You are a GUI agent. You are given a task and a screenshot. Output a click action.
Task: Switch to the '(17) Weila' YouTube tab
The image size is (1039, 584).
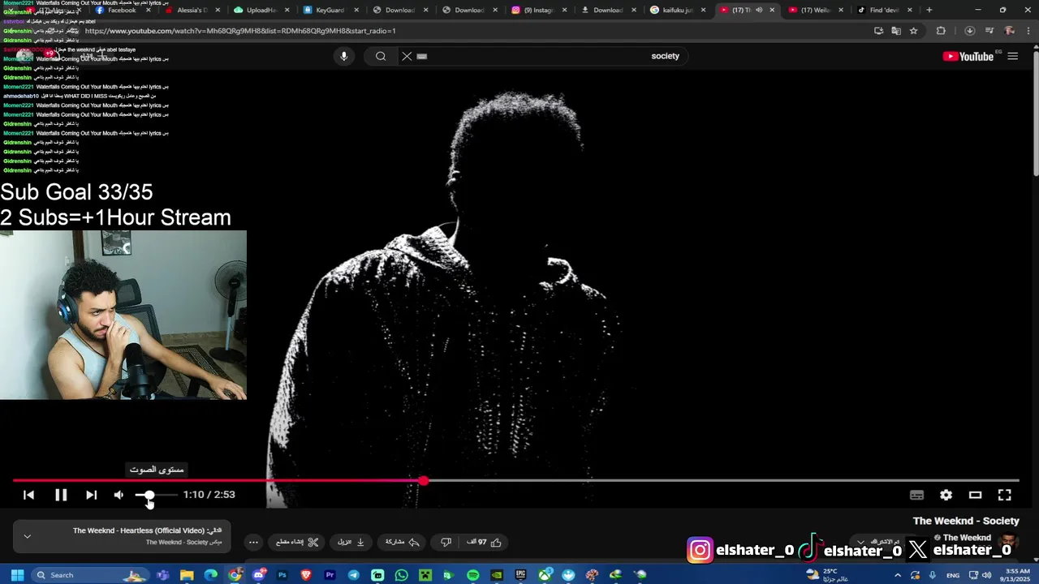[x=814, y=10]
